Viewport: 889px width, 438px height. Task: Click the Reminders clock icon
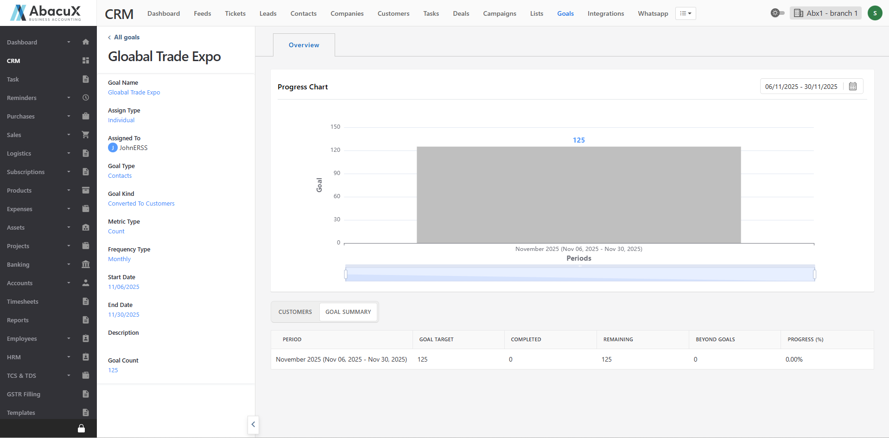tap(85, 98)
